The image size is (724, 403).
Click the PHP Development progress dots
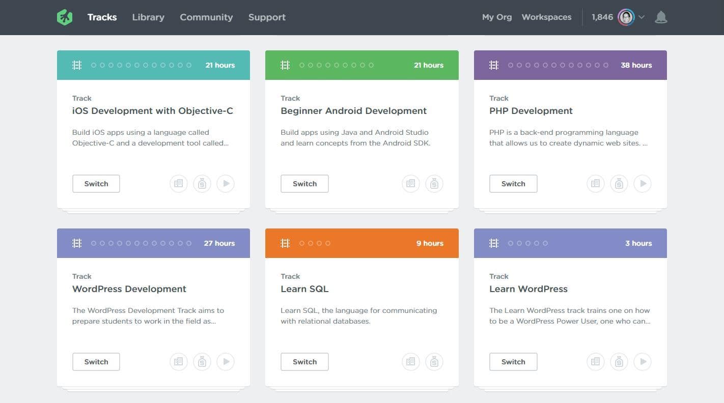pyautogui.click(x=558, y=65)
